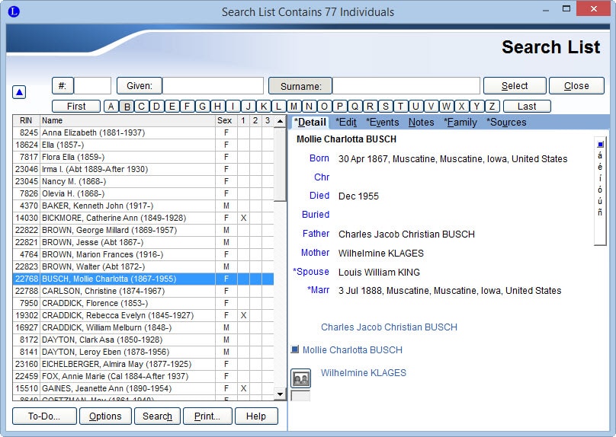Click the RIN number input field
This screenshot has width=616, height=437.
coord(93,85)
